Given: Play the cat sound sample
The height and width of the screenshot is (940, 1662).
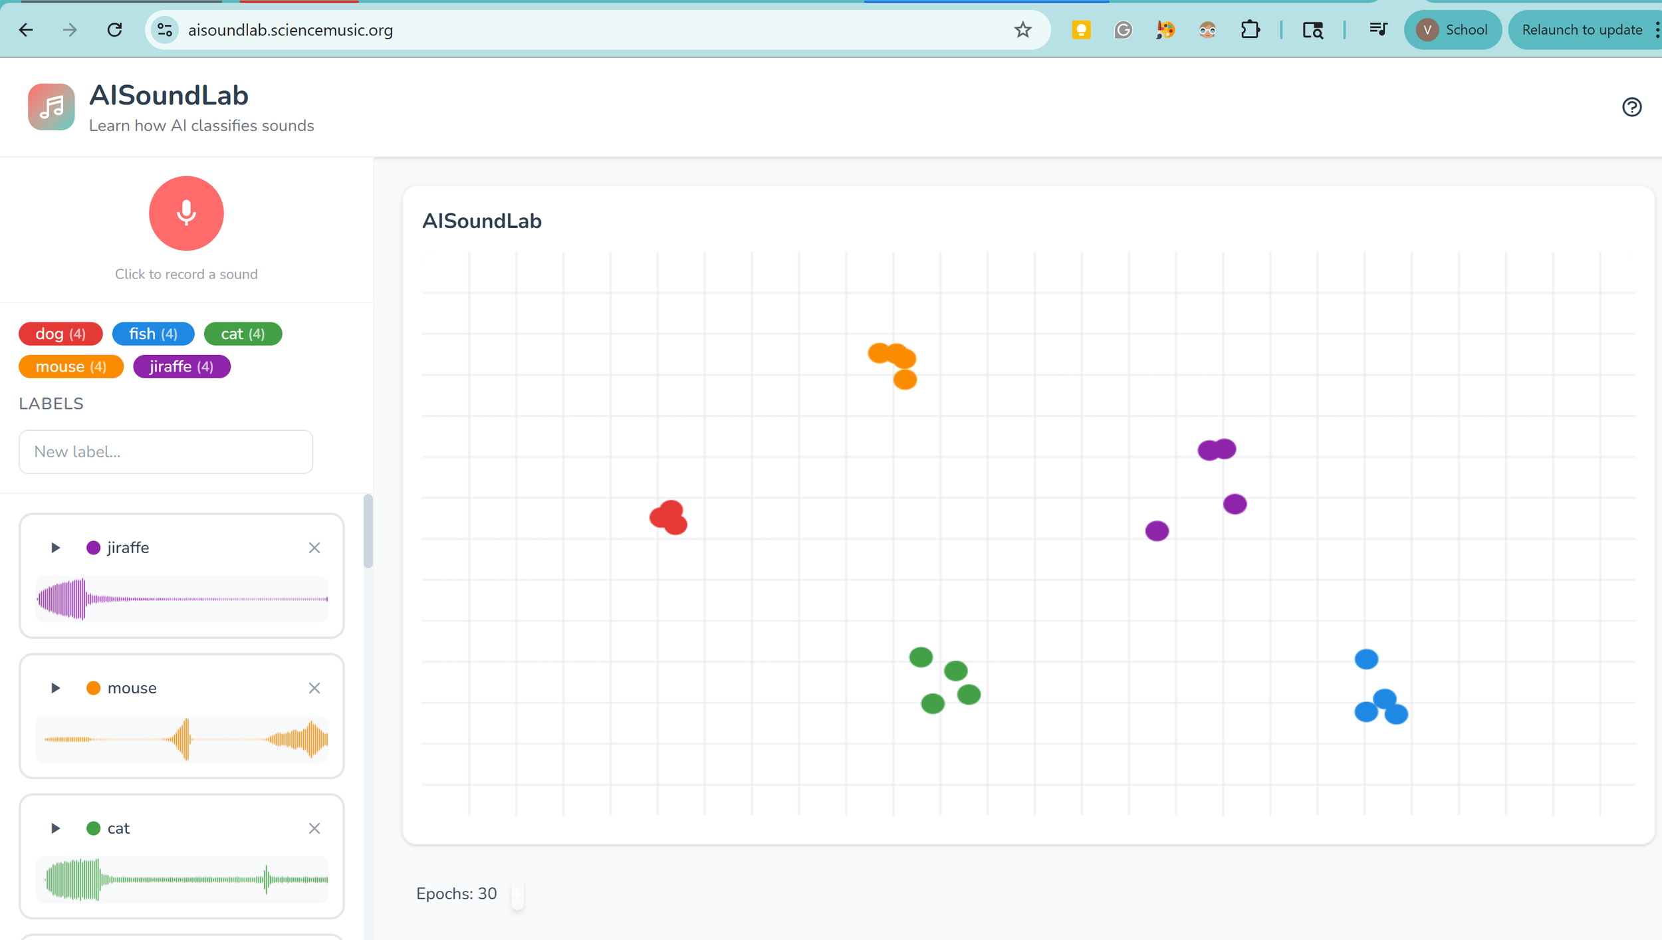Looking at the screenshot, I should (56, 828).
